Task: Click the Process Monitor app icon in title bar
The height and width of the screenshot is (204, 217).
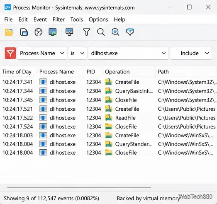Action: click(7, 7)
